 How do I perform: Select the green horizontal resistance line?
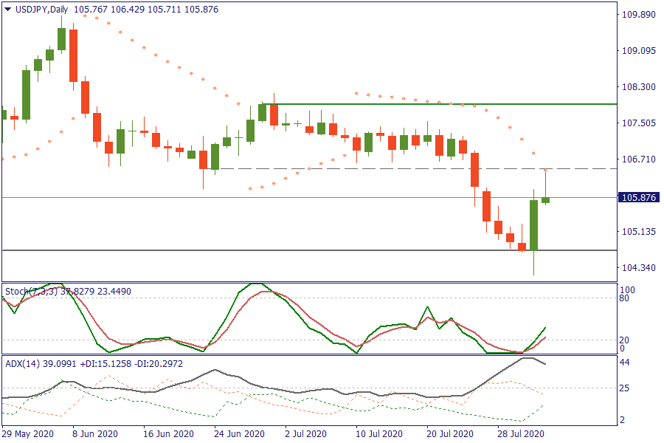[439, 104]
